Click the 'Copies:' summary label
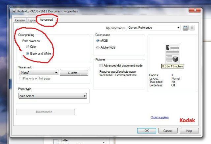The width and height of the screenshot is (211, 144). tap(154, 75)
